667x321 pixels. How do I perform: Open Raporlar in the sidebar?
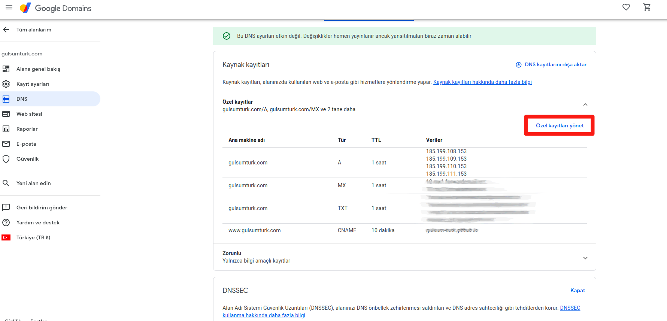[x=27, y=129]
